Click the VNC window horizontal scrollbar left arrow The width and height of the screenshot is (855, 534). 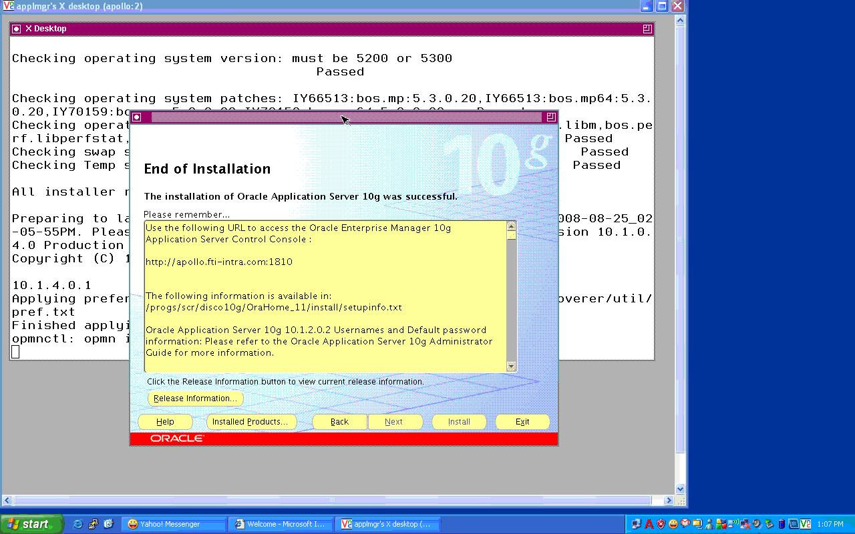(x=7, y=500)
